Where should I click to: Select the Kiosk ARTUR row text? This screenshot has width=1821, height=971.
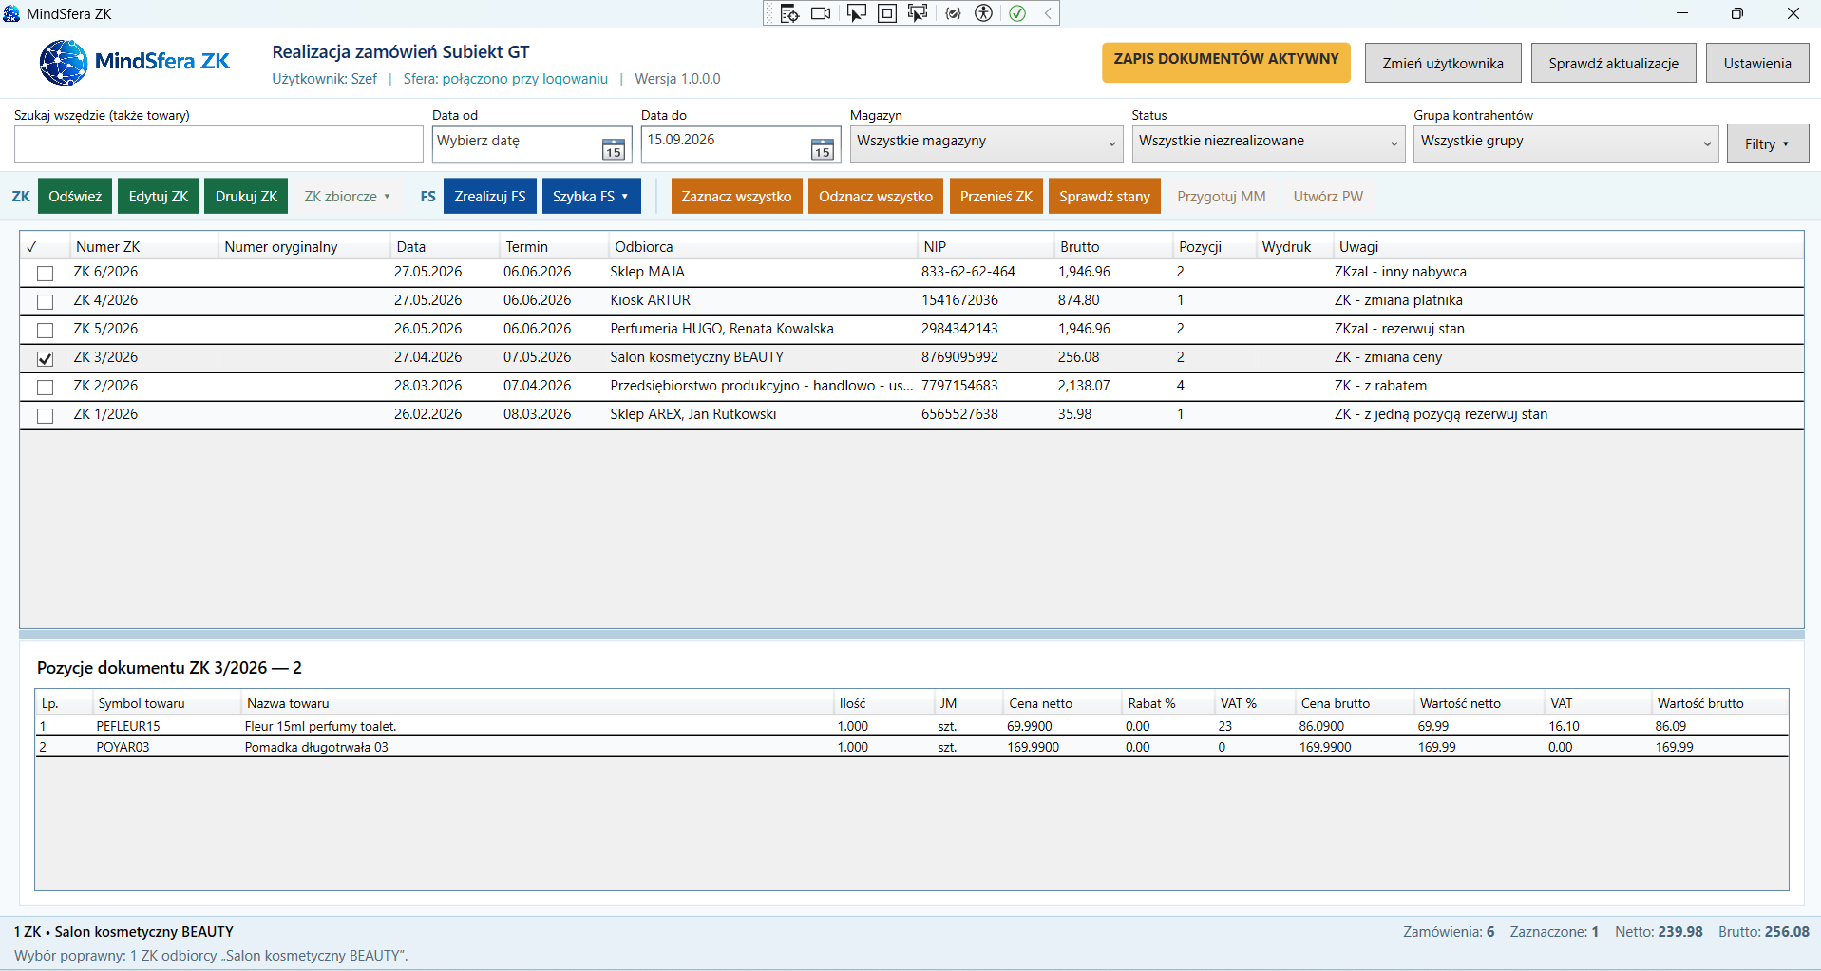click(x=650, y=301)
